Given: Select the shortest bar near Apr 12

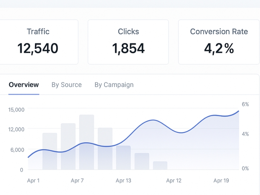Looking at the screenshot, I should (x=161, y=166).
